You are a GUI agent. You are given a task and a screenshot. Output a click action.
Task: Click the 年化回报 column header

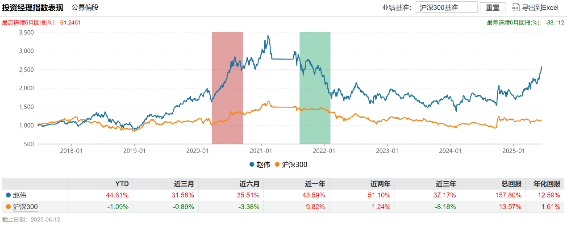pos(547,184)
